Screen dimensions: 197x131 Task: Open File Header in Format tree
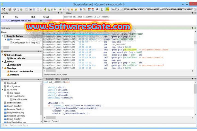click(15, 93)
